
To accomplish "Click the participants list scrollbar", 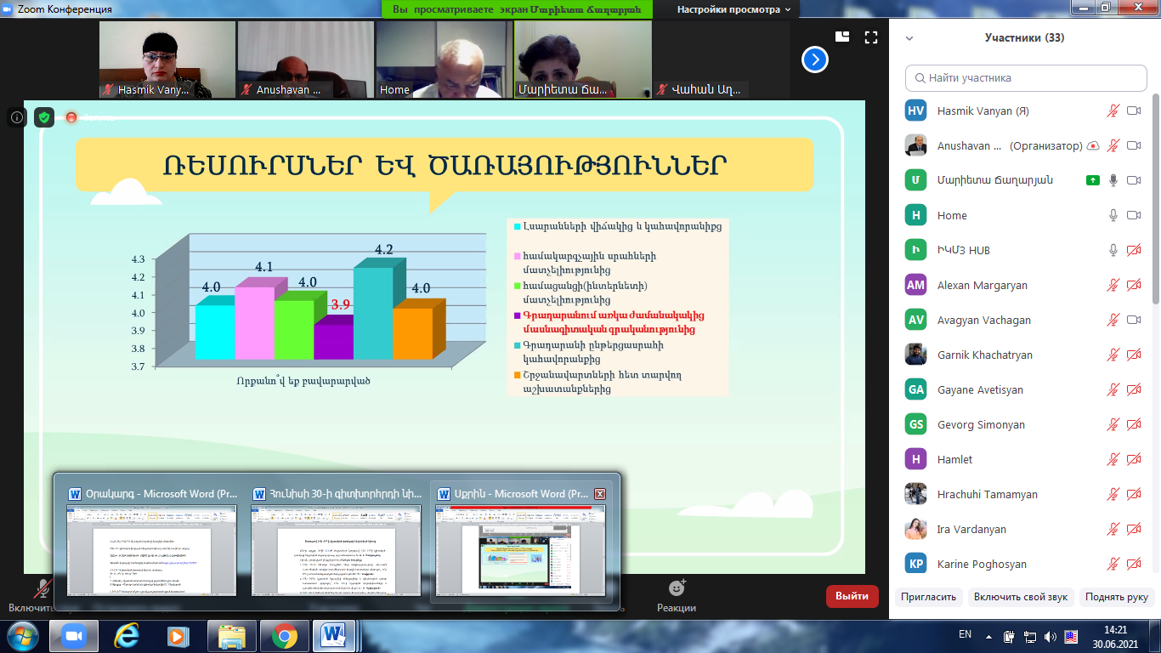I will [1154, 197].
